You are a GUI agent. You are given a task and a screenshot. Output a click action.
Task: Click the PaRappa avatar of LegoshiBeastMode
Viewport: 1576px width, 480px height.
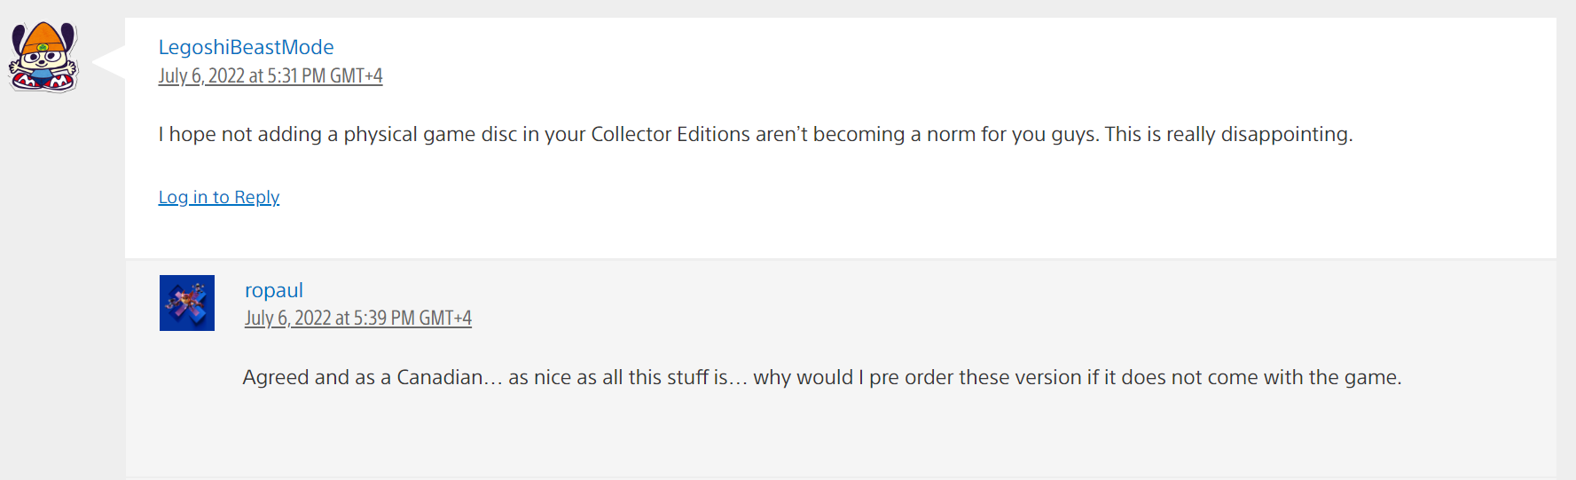43,57
